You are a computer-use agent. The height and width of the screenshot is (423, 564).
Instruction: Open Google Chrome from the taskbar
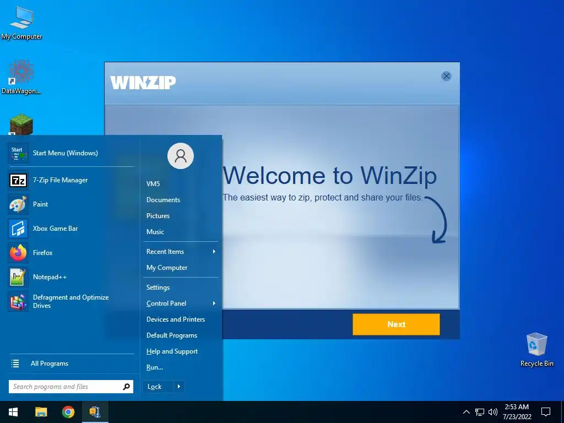click(68, 412)
